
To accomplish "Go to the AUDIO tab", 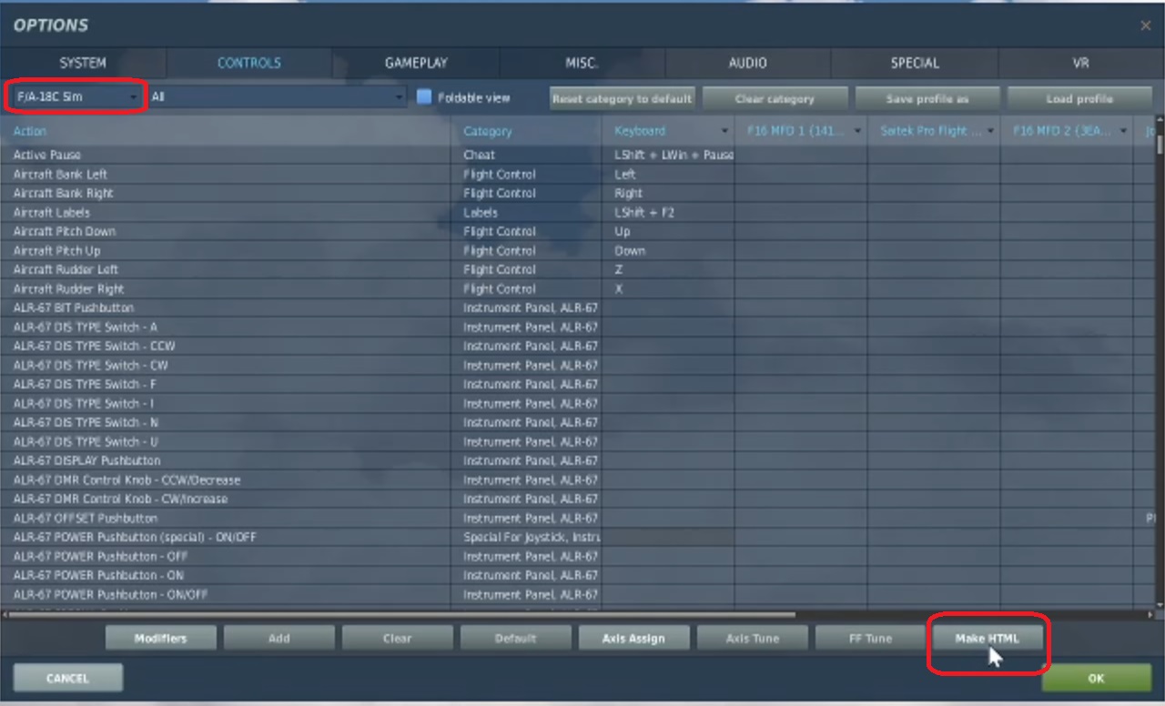I will coord(747,63).
